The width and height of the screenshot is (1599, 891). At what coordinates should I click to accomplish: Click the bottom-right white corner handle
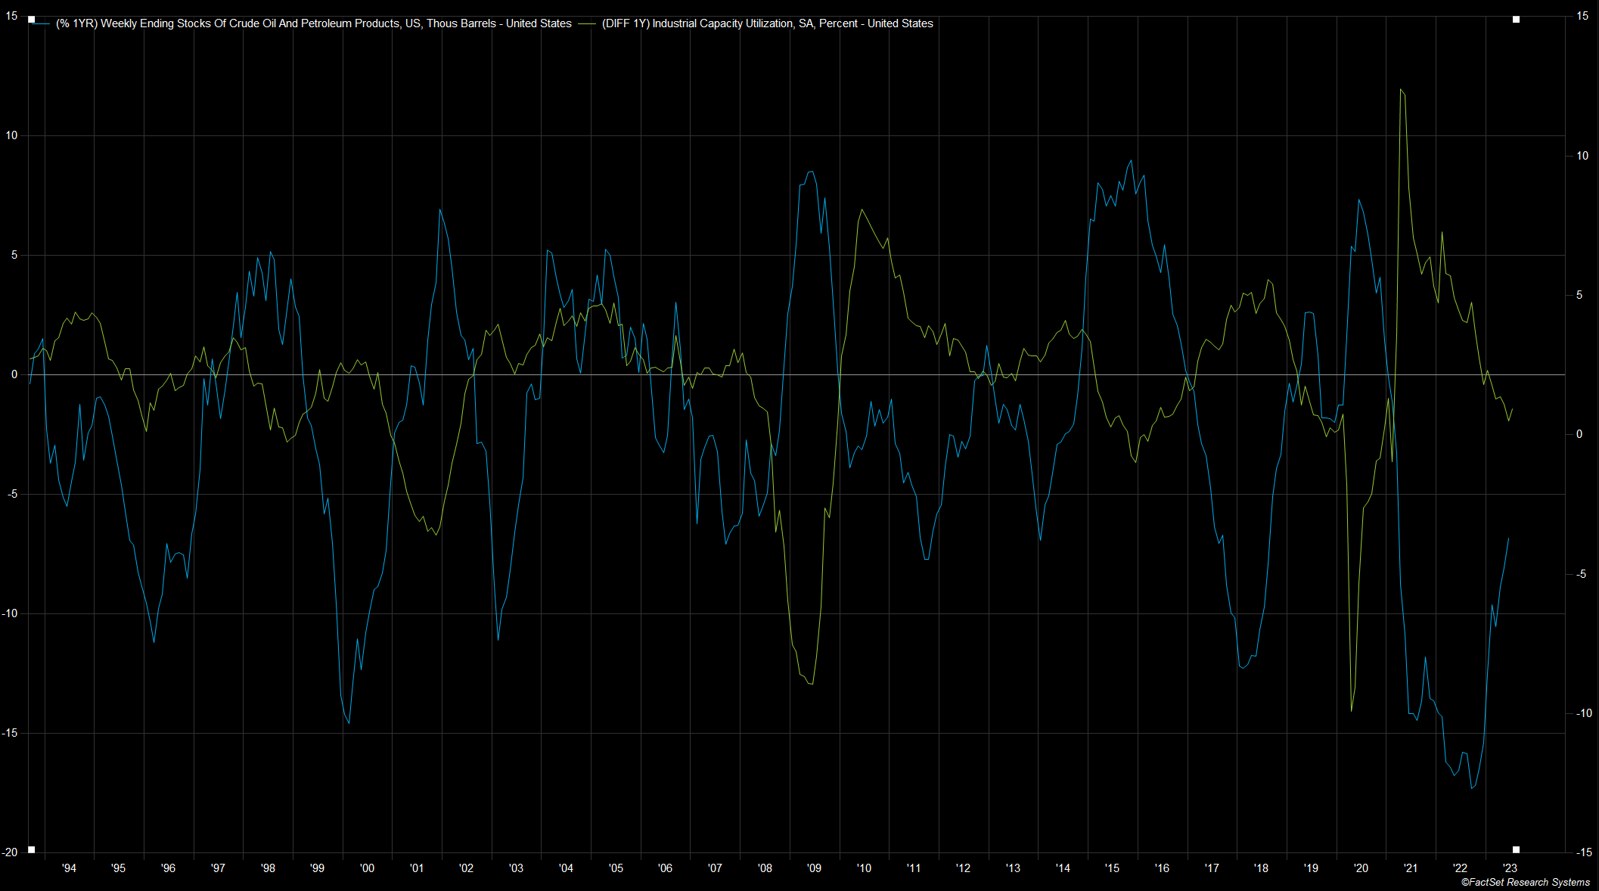pyautogui.click(x=1516, y=849)
